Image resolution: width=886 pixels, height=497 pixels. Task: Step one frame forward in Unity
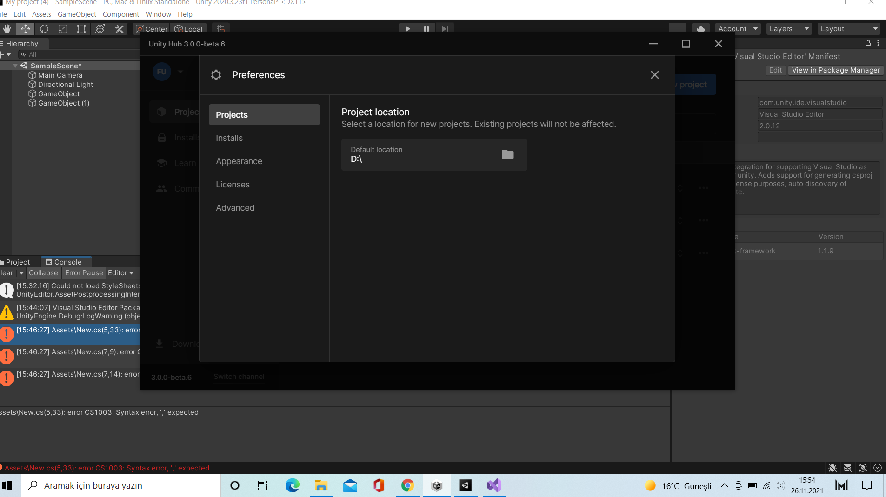[x=445, y=29]
